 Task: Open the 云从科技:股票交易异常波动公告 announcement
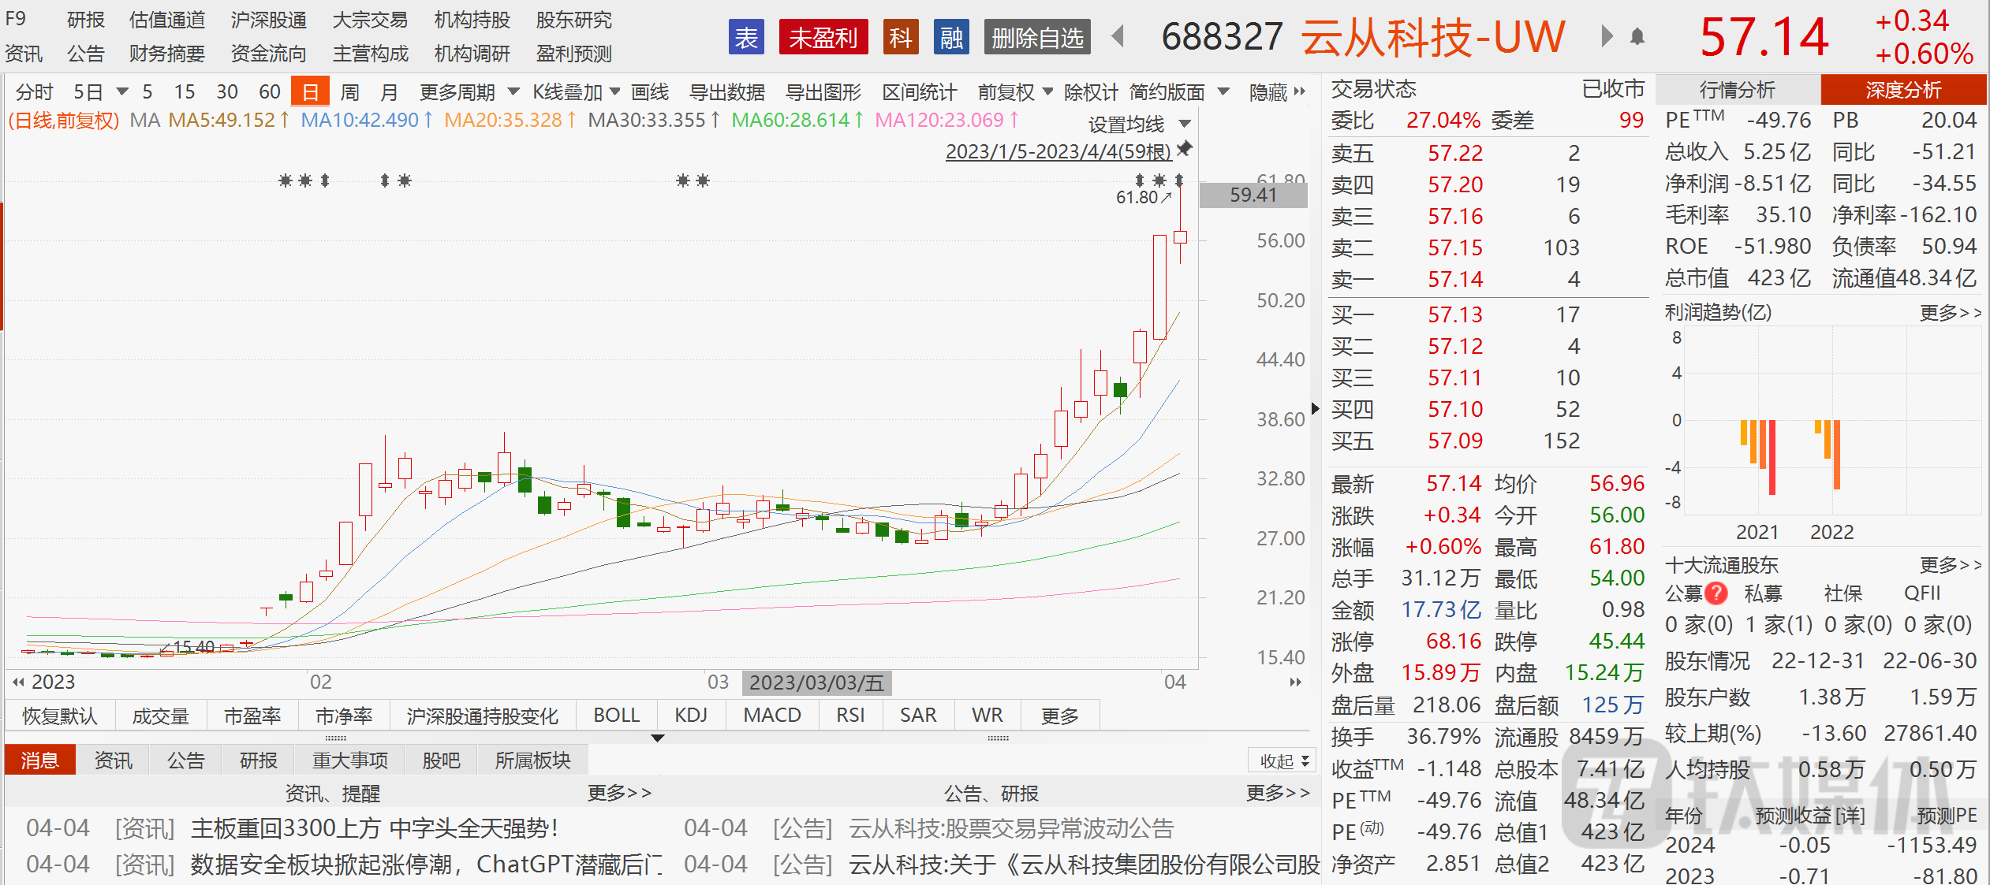tap(1010, 828)
